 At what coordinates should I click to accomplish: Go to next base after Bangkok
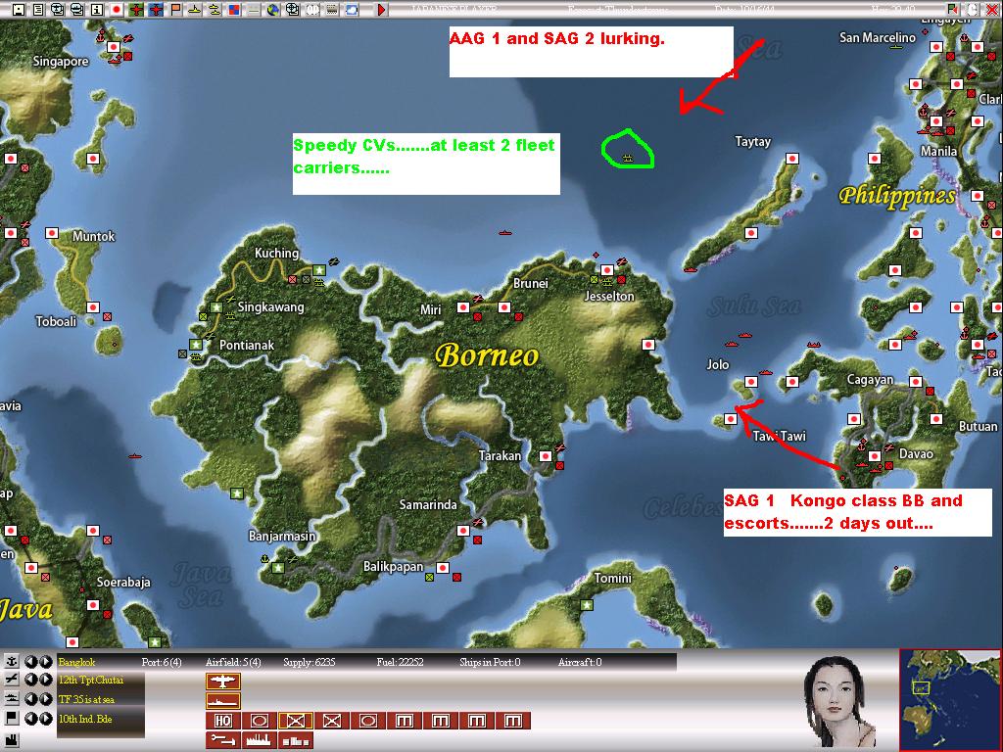coord(45,661)
